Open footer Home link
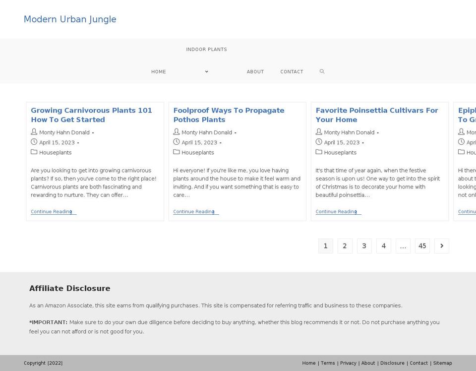This screenshot has width=476, height=371. [309, 363]
